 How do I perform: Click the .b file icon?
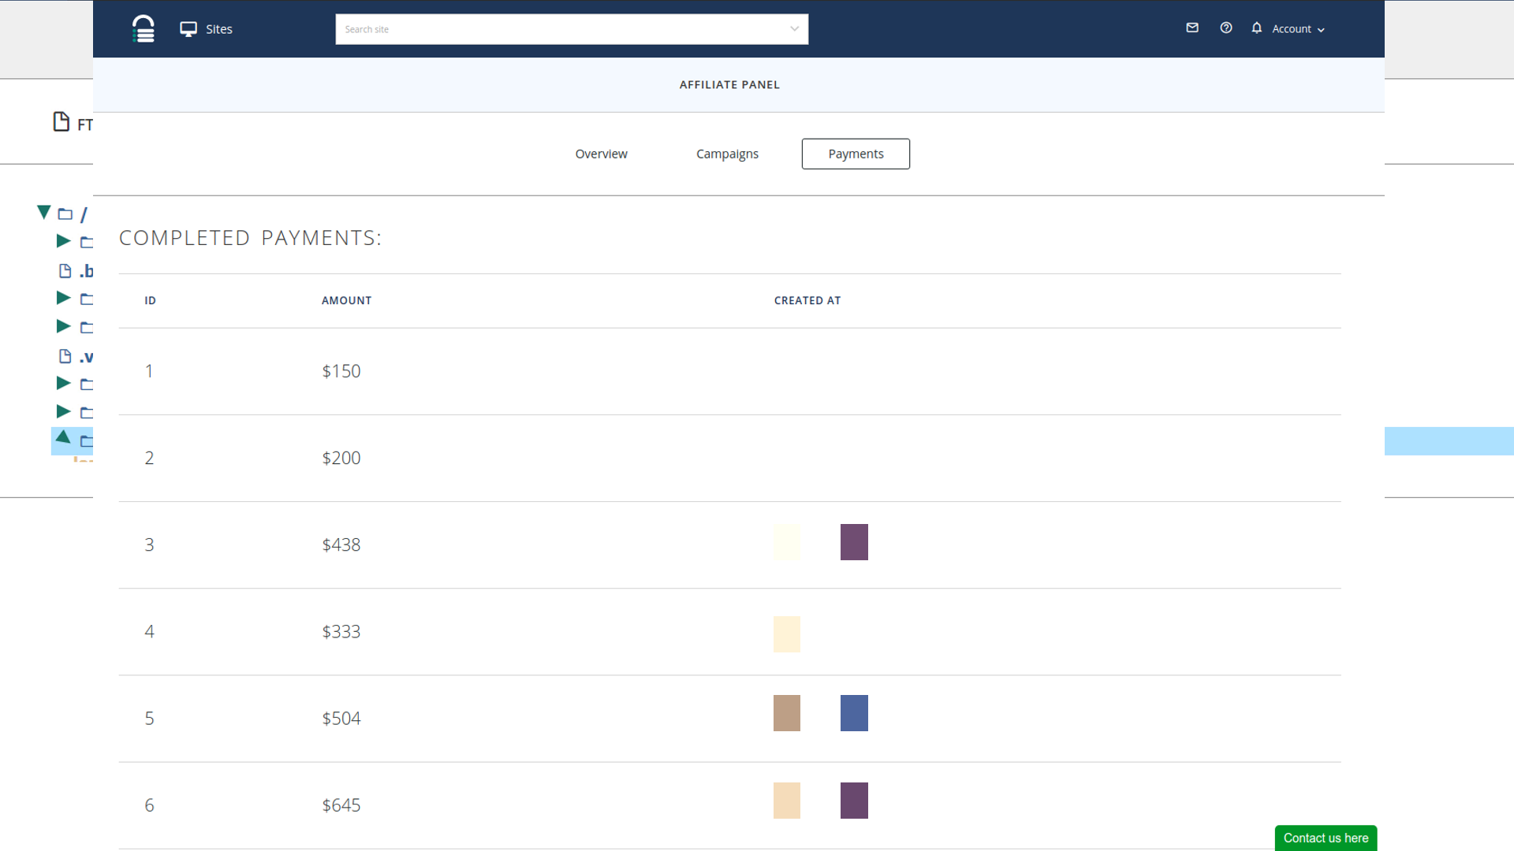click(65, 271)
